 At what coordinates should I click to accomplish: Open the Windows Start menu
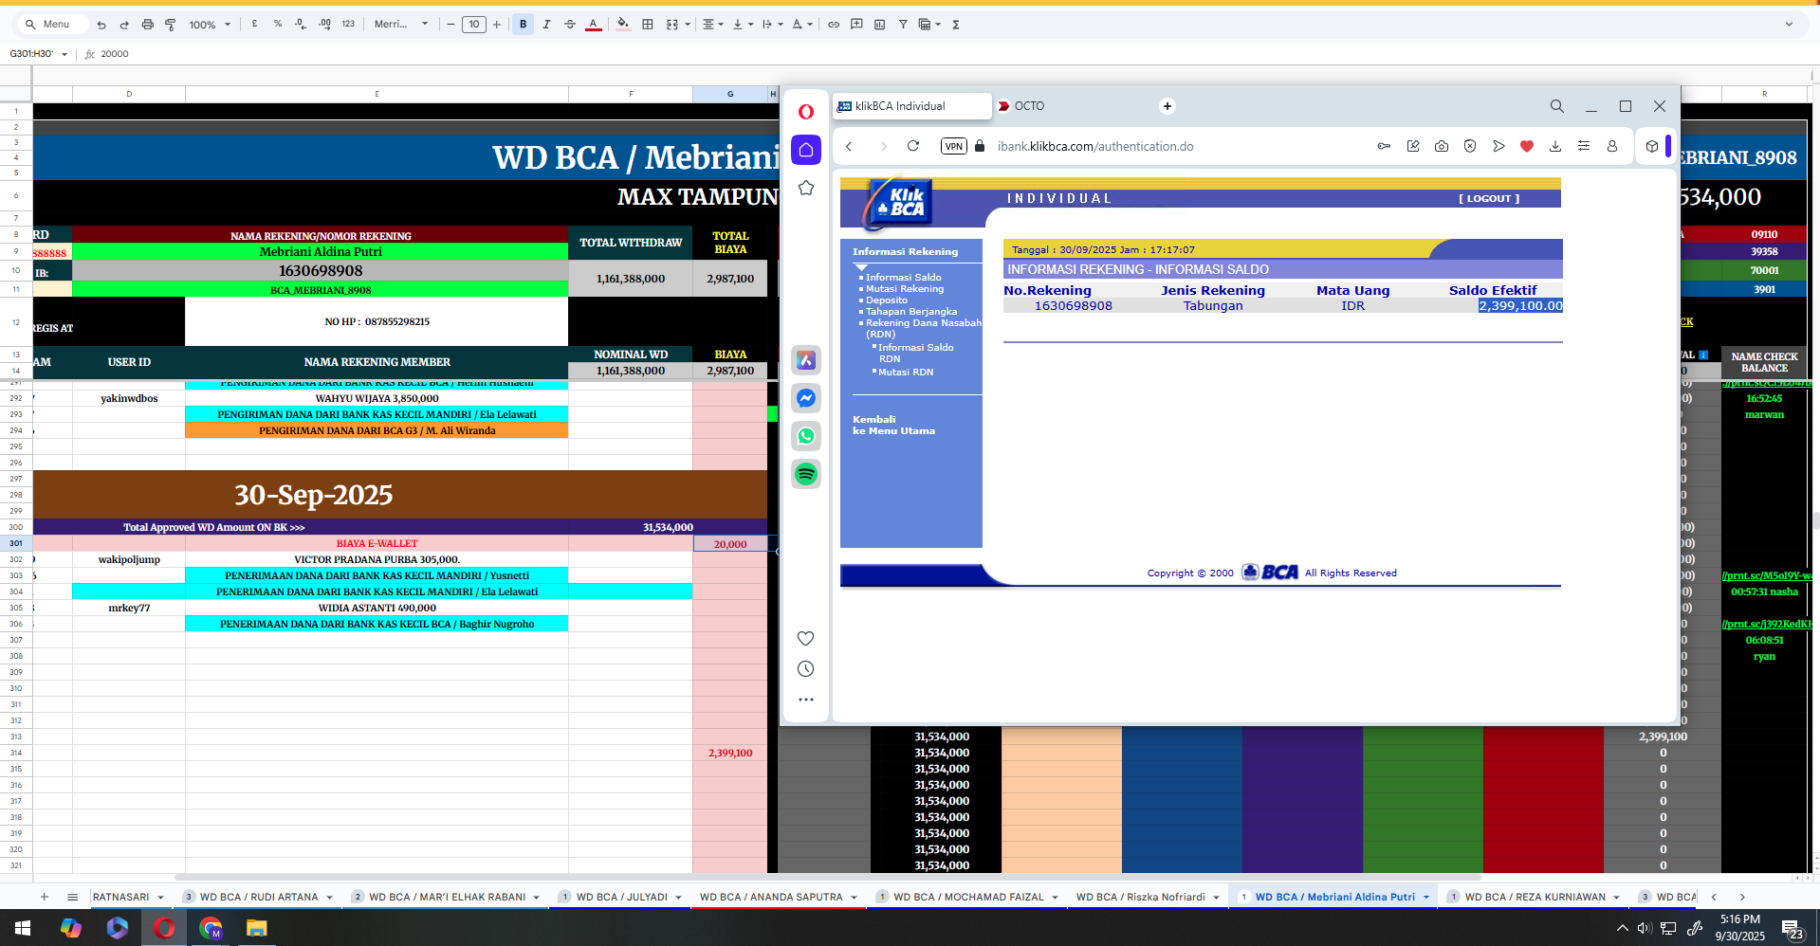[x=23, y=928]
